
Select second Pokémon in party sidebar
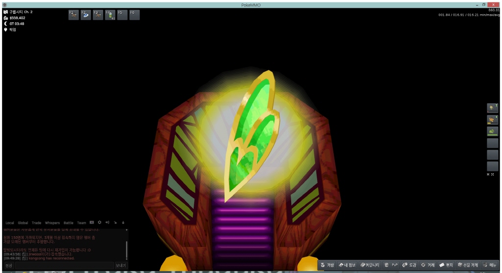(492, 120)
